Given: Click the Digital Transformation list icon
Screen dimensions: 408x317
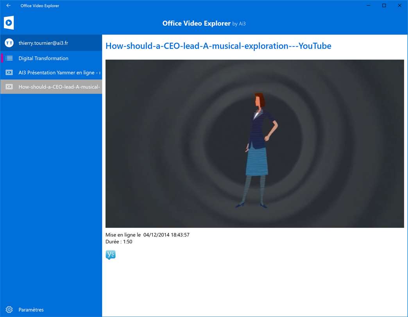Looking at the screenshot, I should (9, 58).
